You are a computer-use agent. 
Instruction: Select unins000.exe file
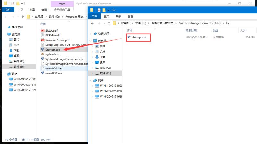click(x=54, y=73)
